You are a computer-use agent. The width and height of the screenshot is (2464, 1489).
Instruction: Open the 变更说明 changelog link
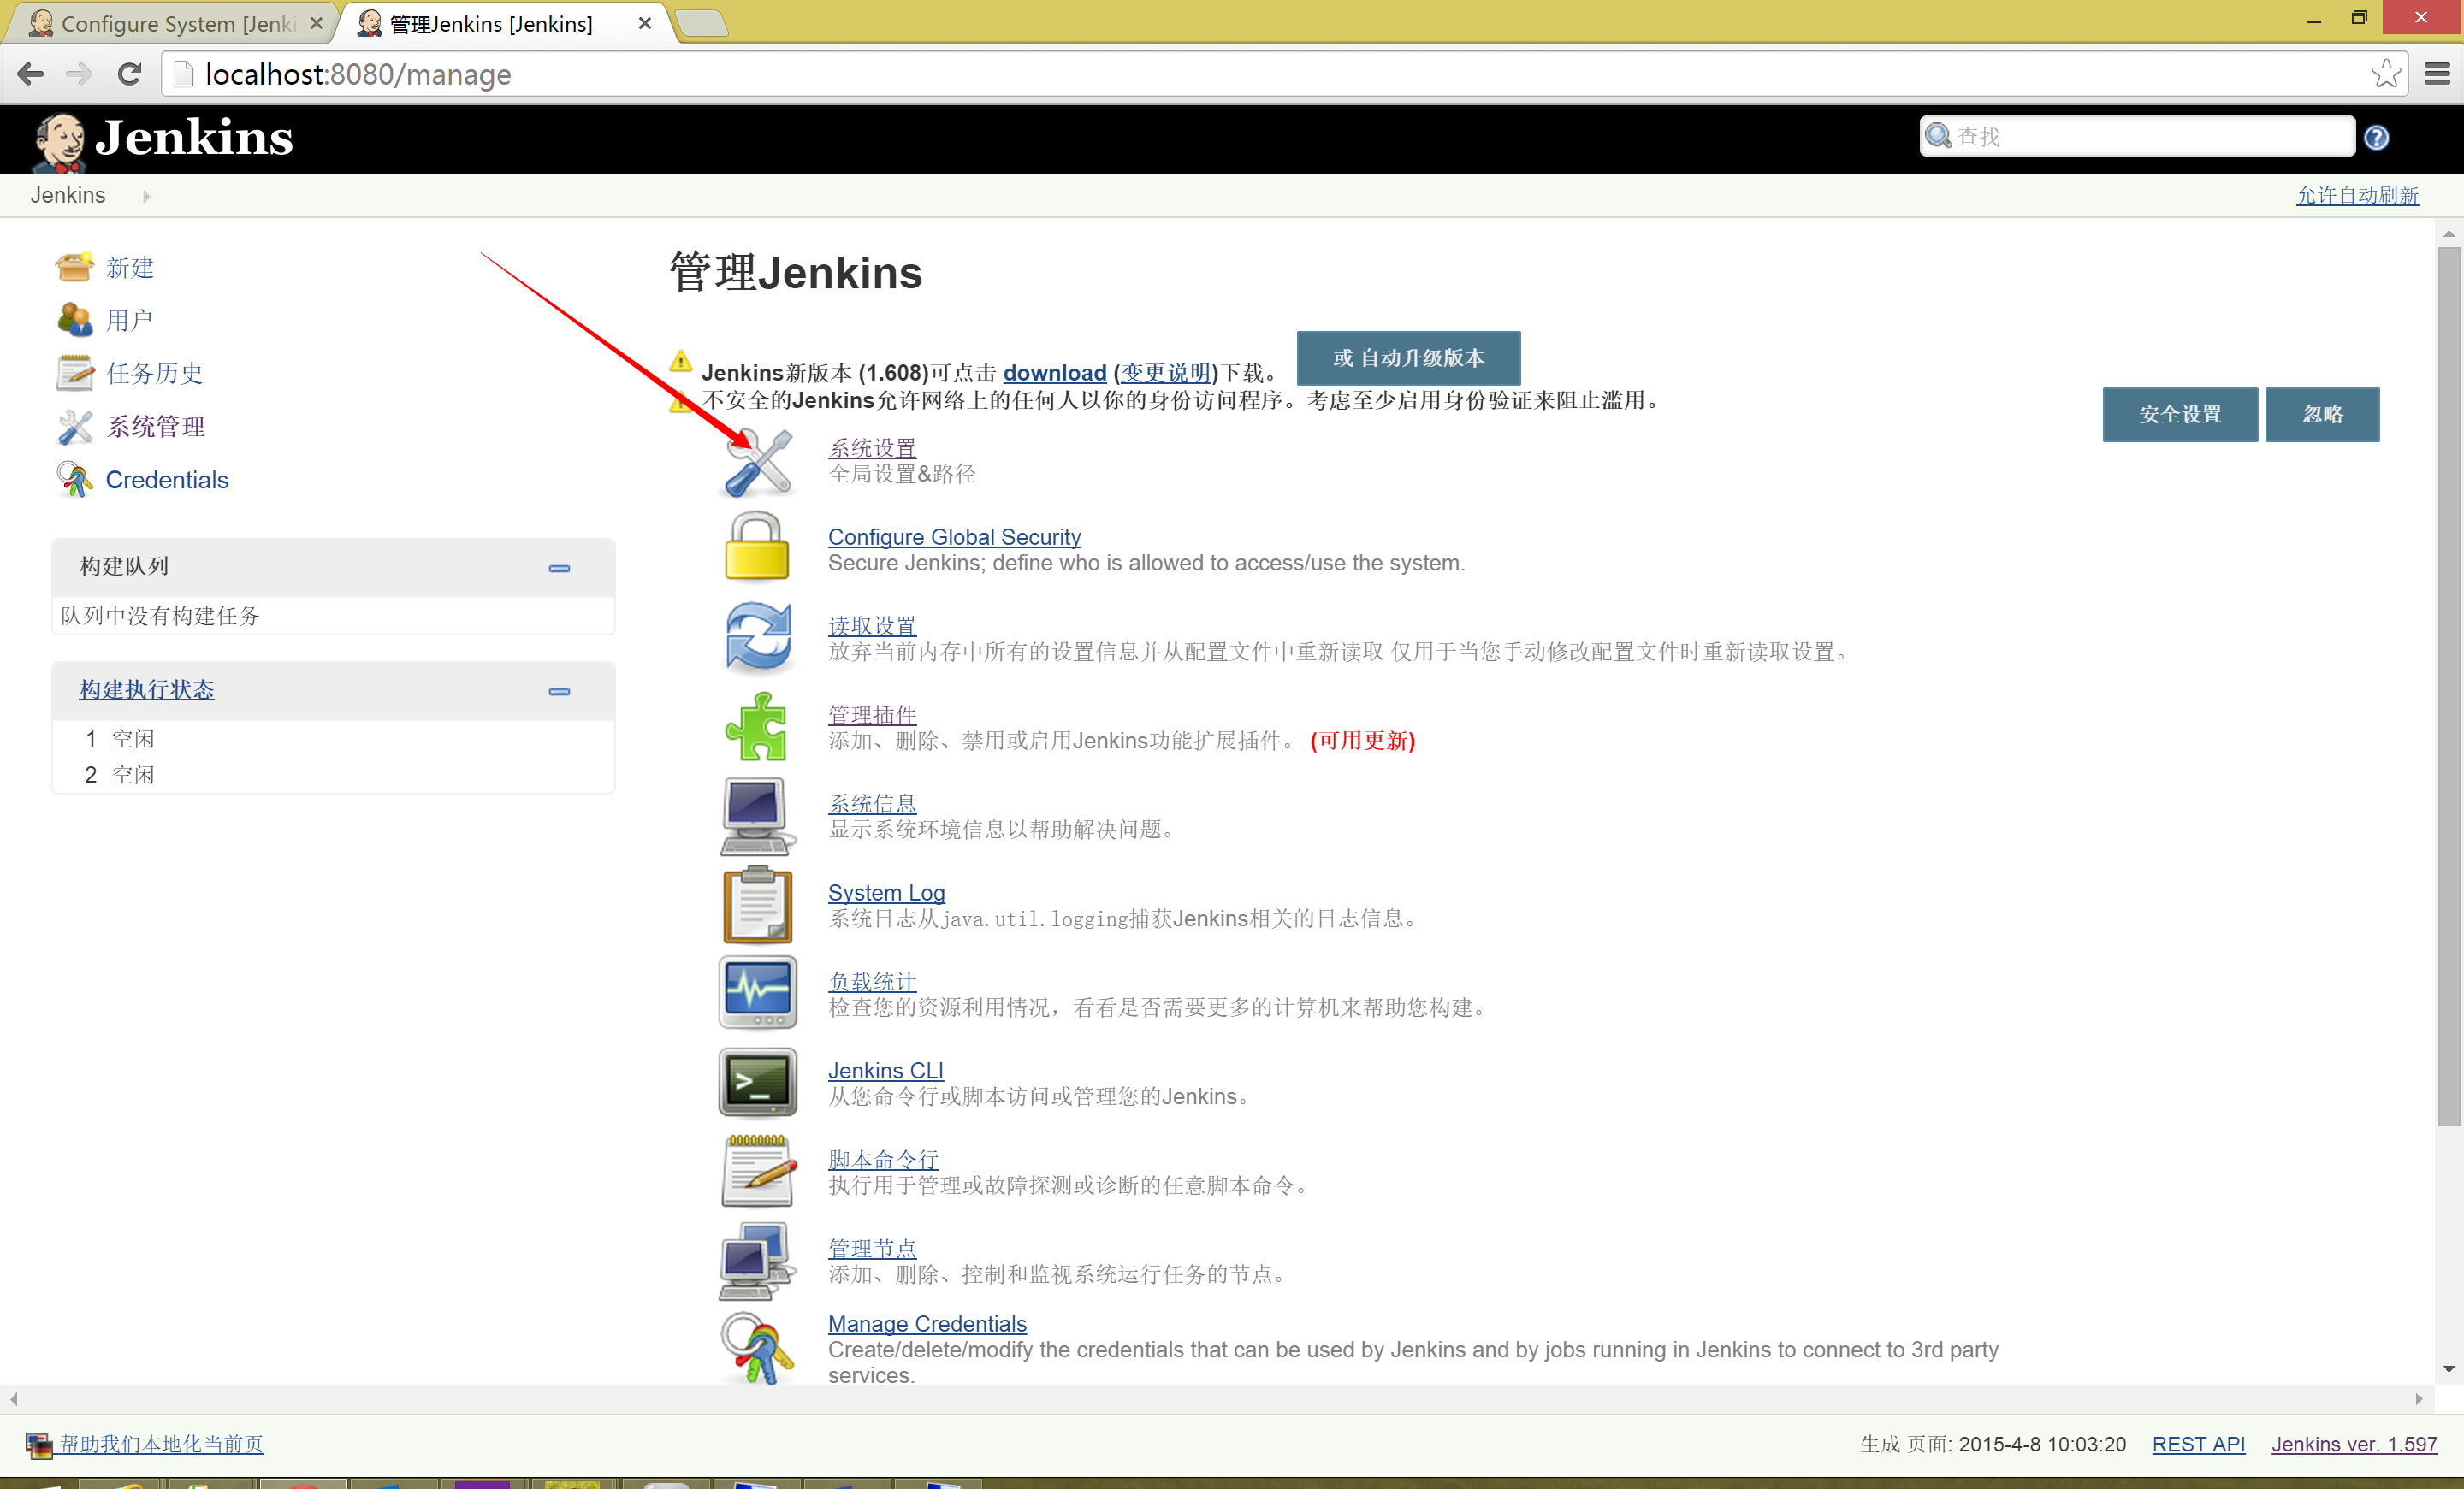tap(1165, 373)
